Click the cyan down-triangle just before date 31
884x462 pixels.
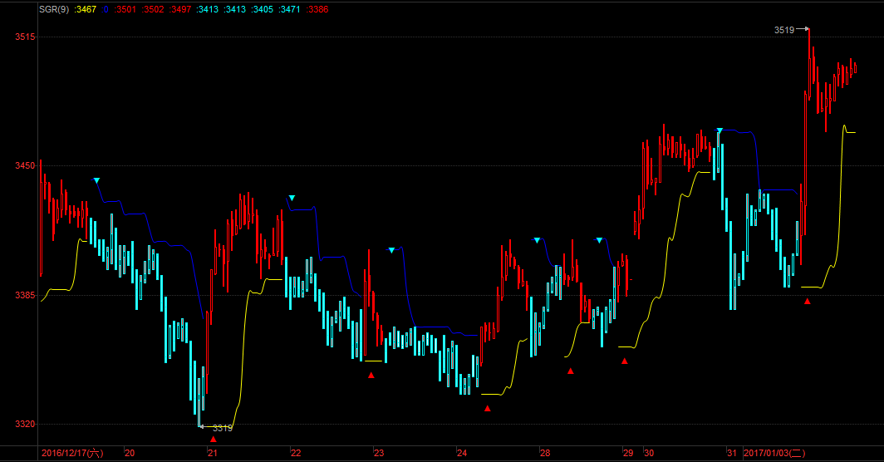point(720,130)
